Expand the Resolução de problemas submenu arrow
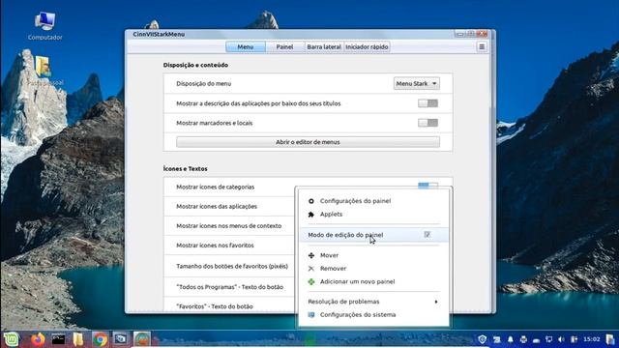 (436, 302)
